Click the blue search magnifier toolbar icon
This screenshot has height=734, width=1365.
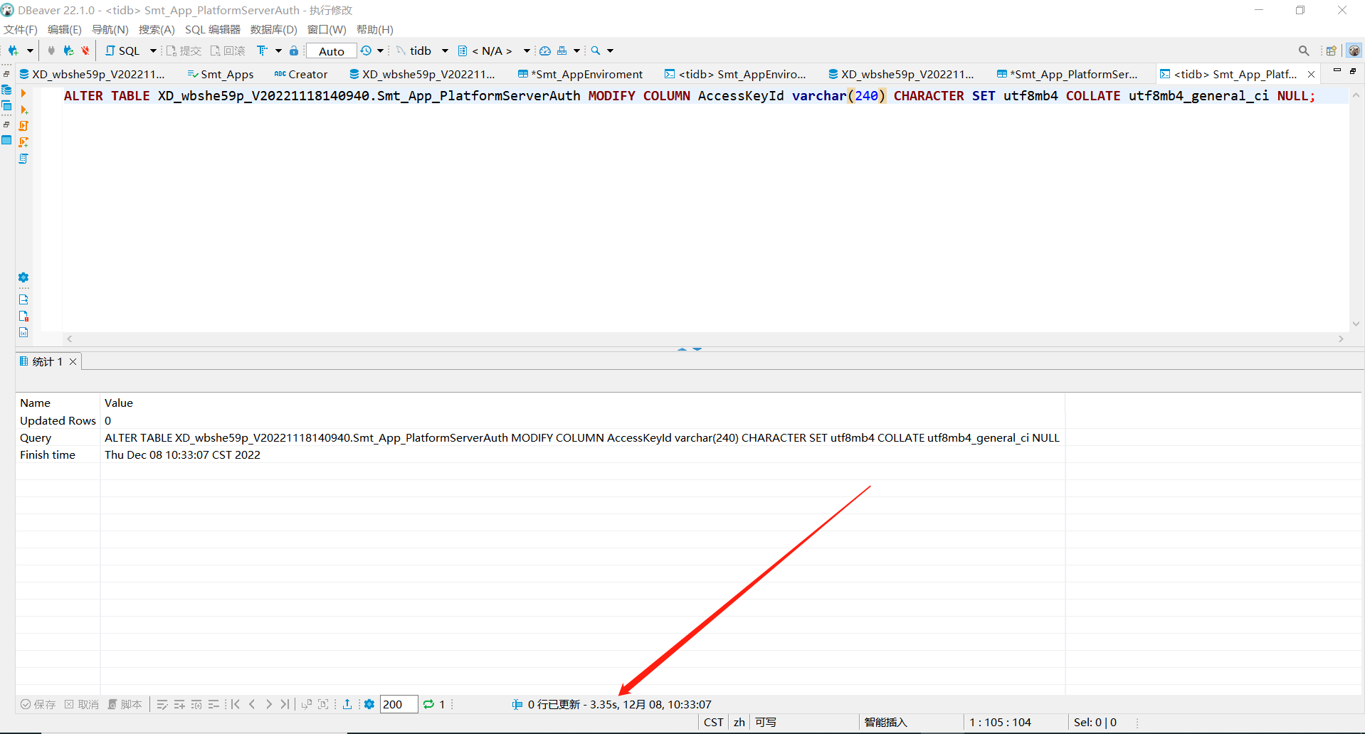tap(596, 50)
